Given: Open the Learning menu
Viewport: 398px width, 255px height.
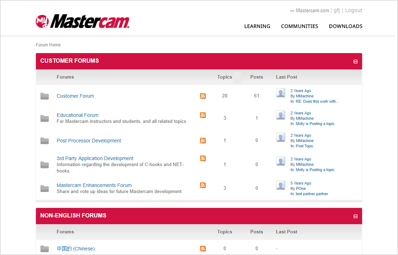Looking at the screenshot, I should [257, 26].
